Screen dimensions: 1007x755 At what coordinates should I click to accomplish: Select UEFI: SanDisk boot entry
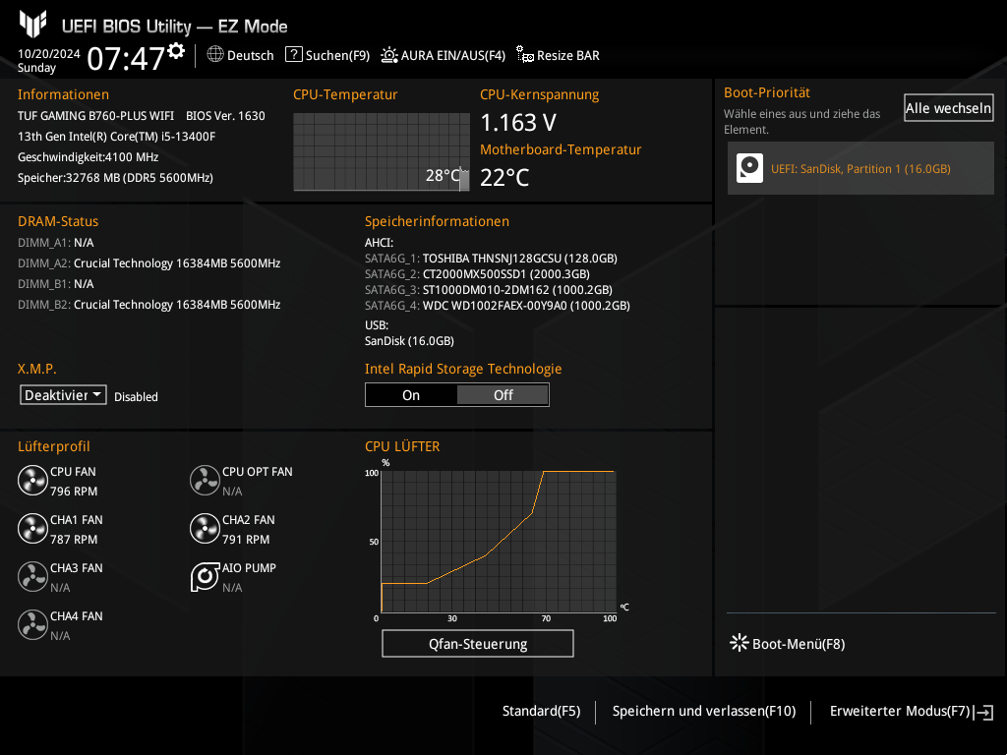click(x=860, y=168)
